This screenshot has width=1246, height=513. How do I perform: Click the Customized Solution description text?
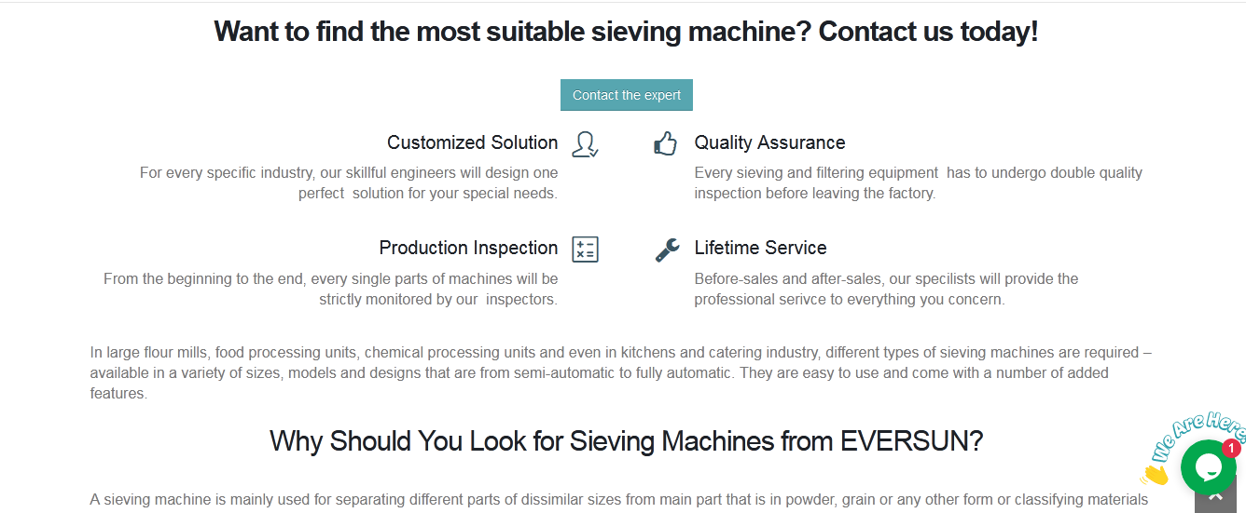[x=349, y=182]
